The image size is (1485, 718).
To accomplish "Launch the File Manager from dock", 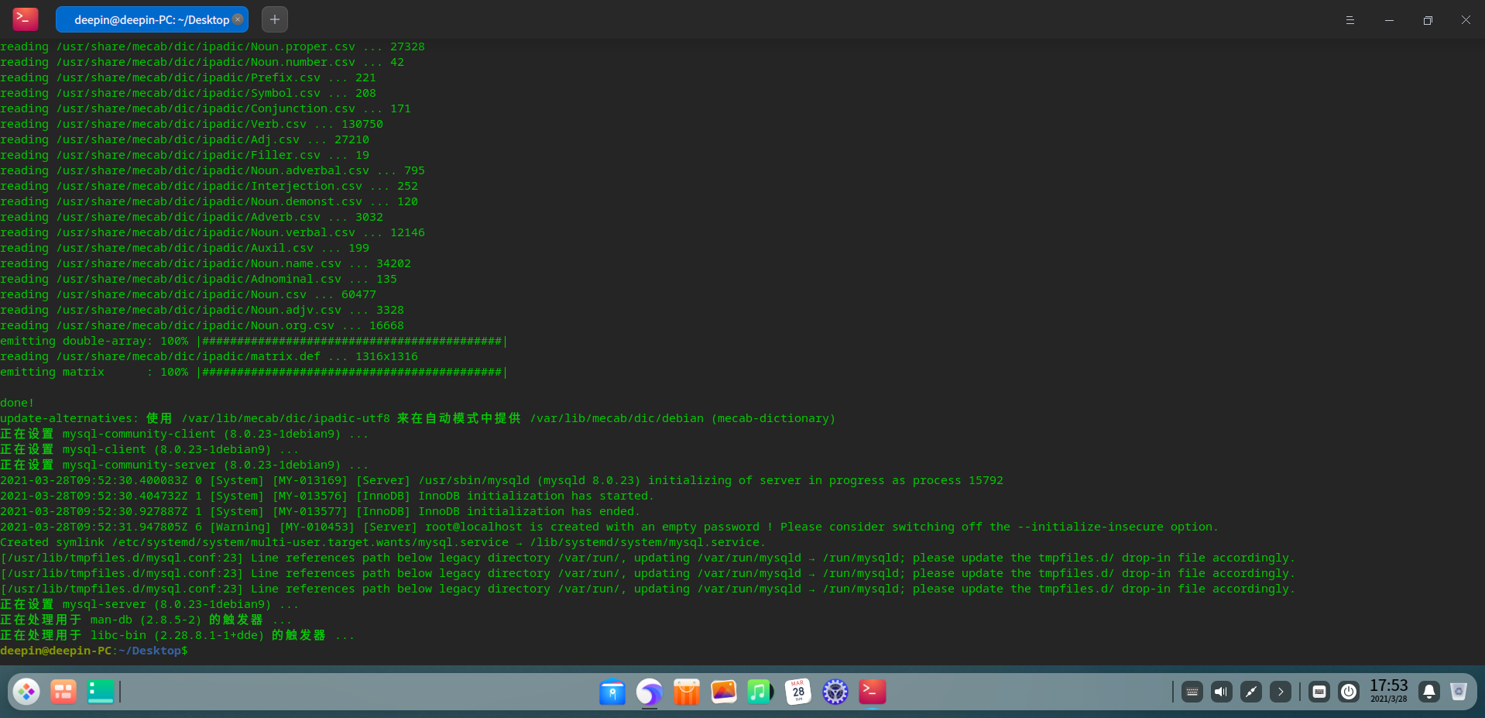I will click(x=612, y=692).
